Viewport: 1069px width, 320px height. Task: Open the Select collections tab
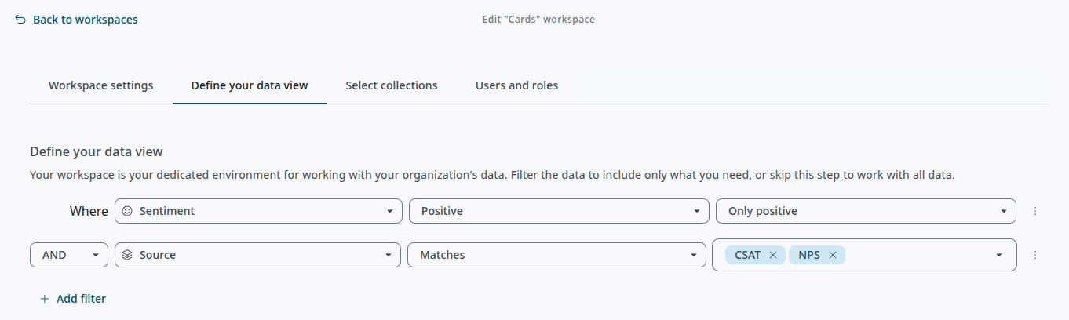click(391, 85)
